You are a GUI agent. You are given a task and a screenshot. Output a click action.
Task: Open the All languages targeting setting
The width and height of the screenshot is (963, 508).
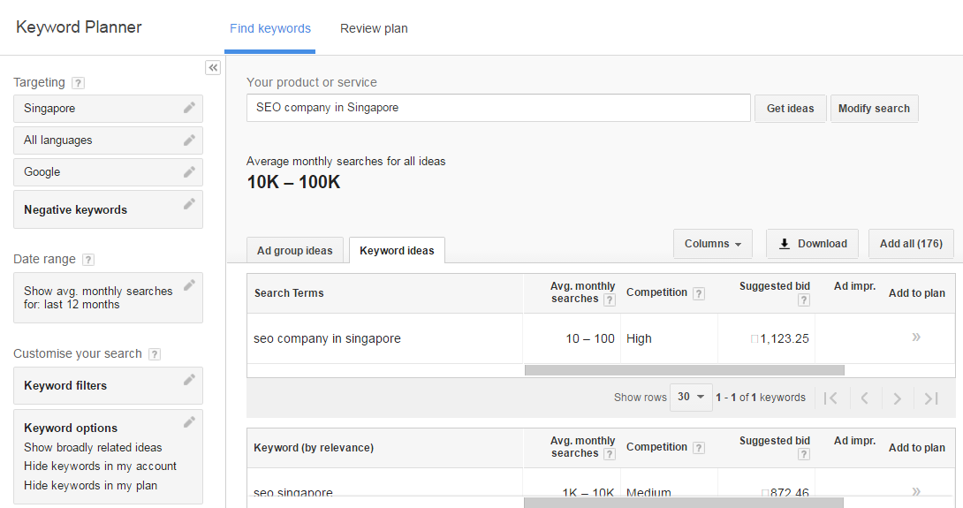point(108,140)
